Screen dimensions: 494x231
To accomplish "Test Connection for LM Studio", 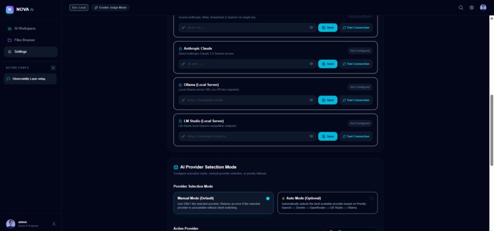I will (356, 136).
